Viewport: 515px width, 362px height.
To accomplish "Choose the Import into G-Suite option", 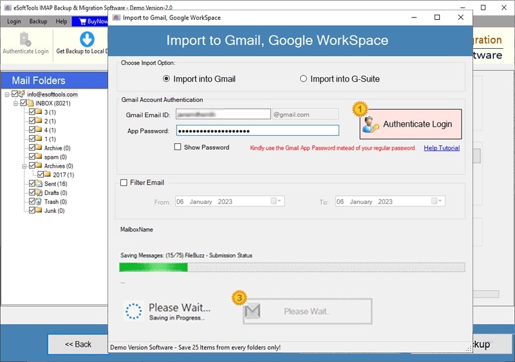I will coord(303,79).
